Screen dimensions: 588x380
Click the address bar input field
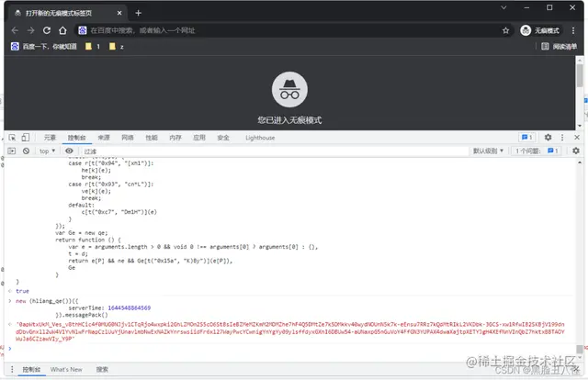[x=292, y=30]
